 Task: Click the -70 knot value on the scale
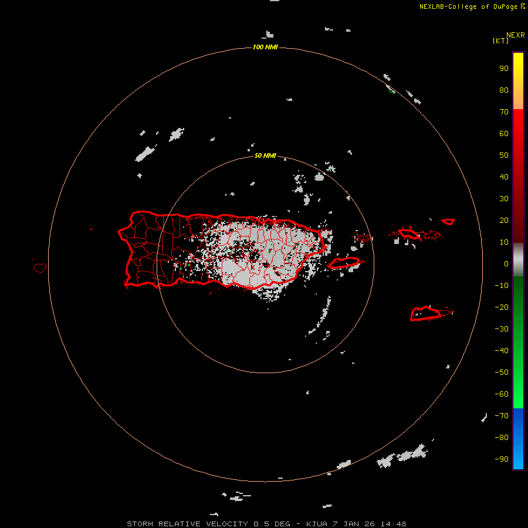pos(502,415)
